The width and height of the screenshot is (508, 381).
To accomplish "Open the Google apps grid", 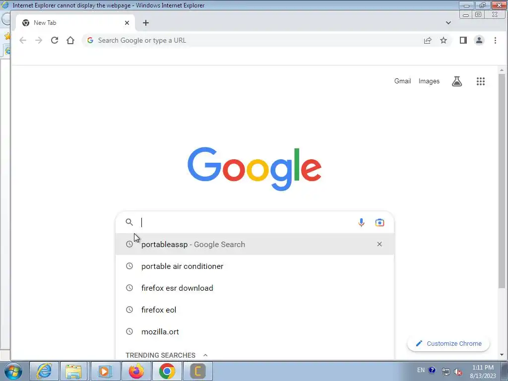I will tap(480, 81).
